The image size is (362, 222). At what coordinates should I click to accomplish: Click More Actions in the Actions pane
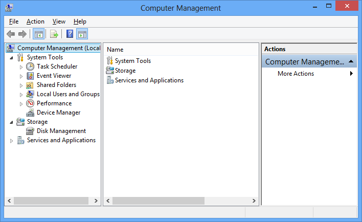(x=296, y=74)
